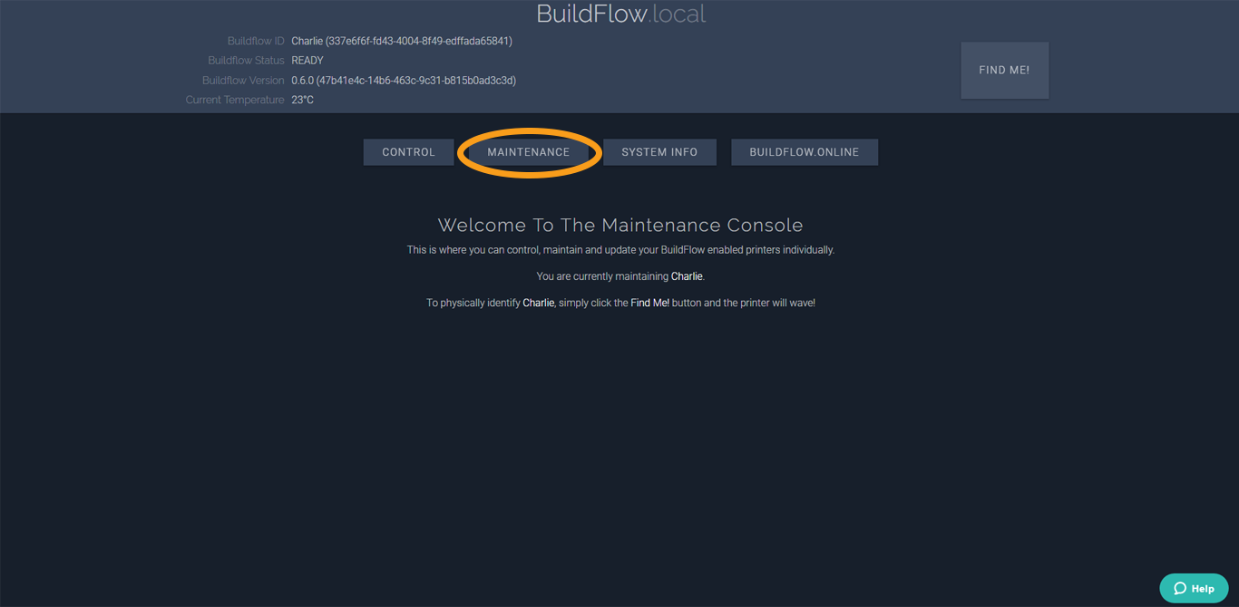Viewport: 1239px width, 607px height.
Task: Click the Buildflow ID label
Action: [x=256, y=41]
